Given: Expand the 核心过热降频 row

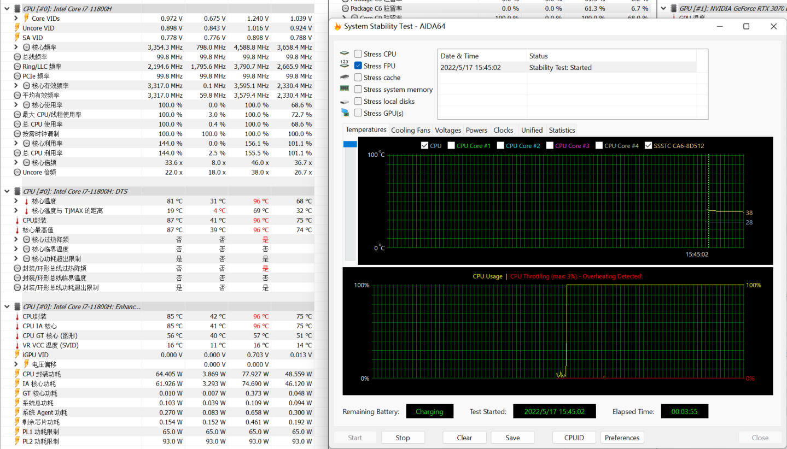Looking at the screenshot, I should [x=16, y=239].
